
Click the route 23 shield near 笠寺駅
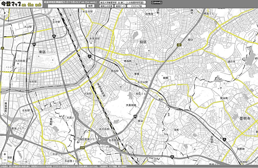tap(54, 36)
